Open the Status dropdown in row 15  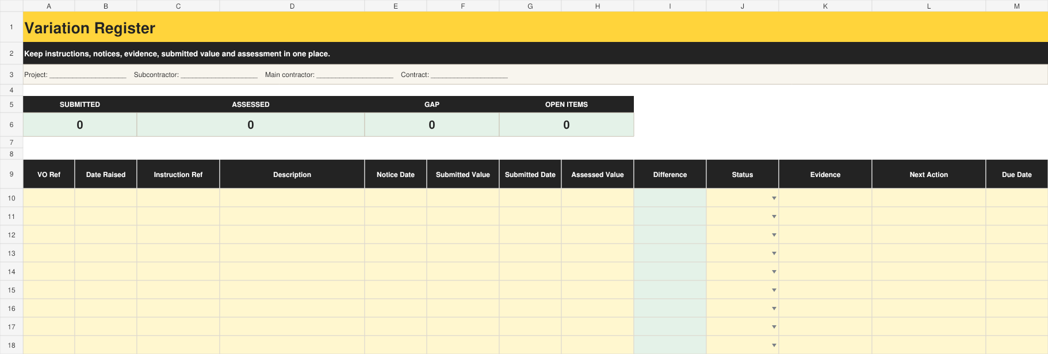(774, 290)
